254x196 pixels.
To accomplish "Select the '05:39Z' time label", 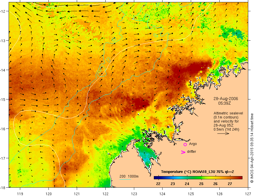I will (x=224, y=103).
